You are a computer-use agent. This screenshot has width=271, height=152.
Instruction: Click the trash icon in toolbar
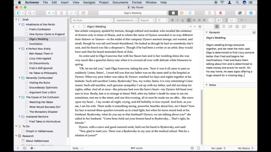pos(61,13)
